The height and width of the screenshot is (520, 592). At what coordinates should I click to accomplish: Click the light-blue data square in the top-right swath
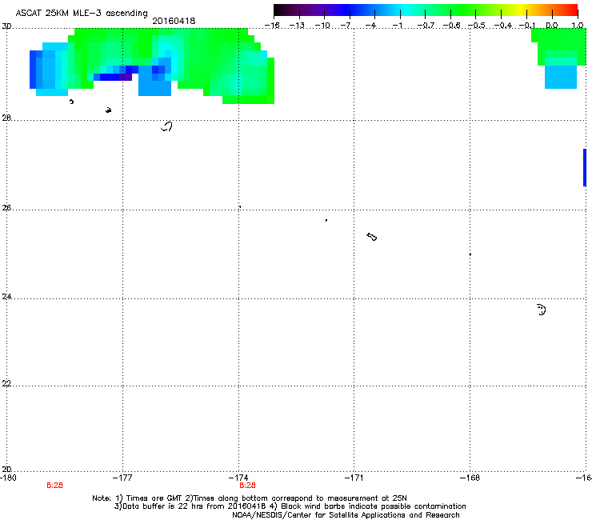point(561,77)
